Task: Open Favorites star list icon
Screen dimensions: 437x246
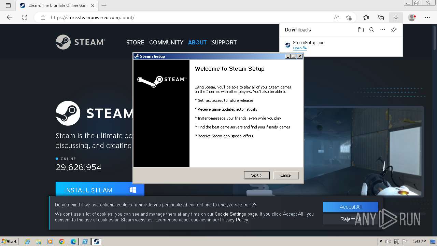Action: pyautogui.click(x=366, y=17)
